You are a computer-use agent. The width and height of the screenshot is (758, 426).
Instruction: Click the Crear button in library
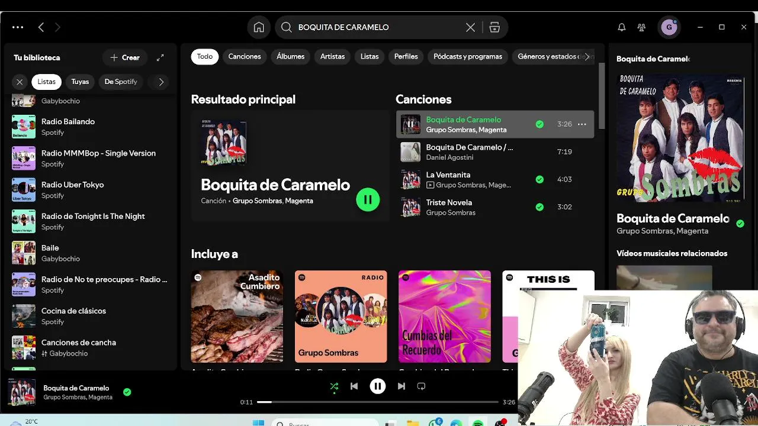tap(125, 57)
